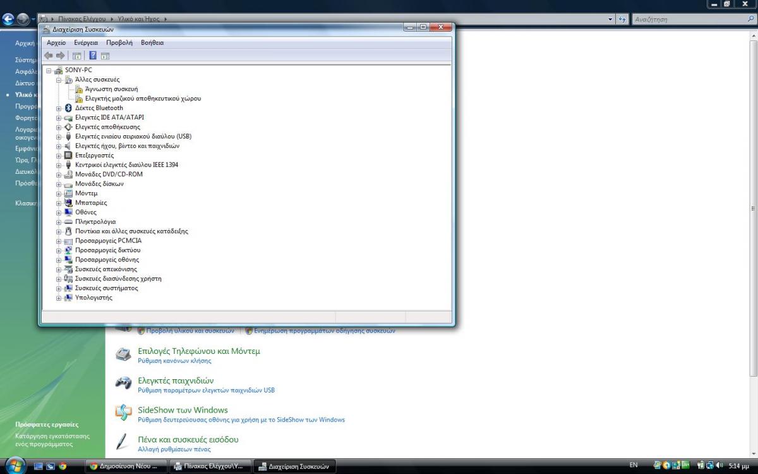Click the speaker icon beside Ελεγκτές ήχου

click(x=69, y=146)
